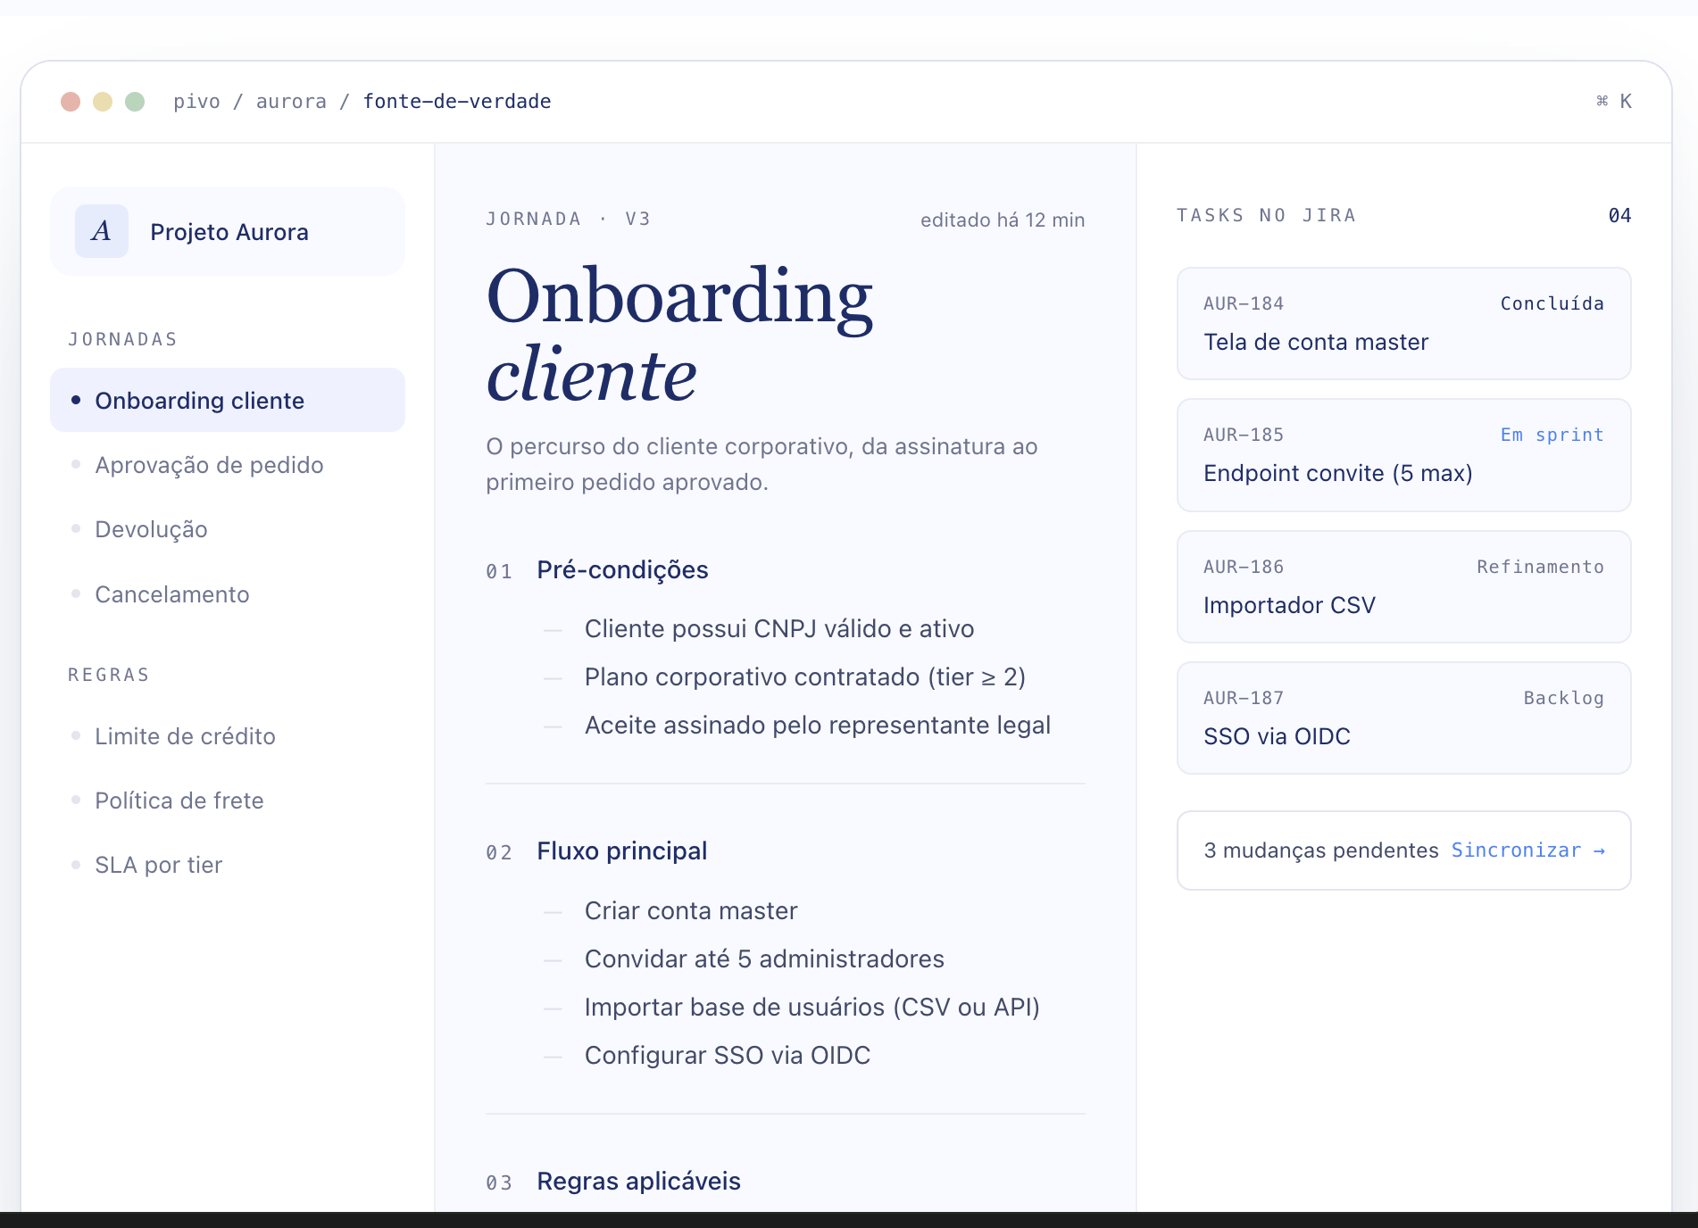This screenshot has width=1698, height=1228.
Task: Click the yellow window dot
Action: point(103,101)
